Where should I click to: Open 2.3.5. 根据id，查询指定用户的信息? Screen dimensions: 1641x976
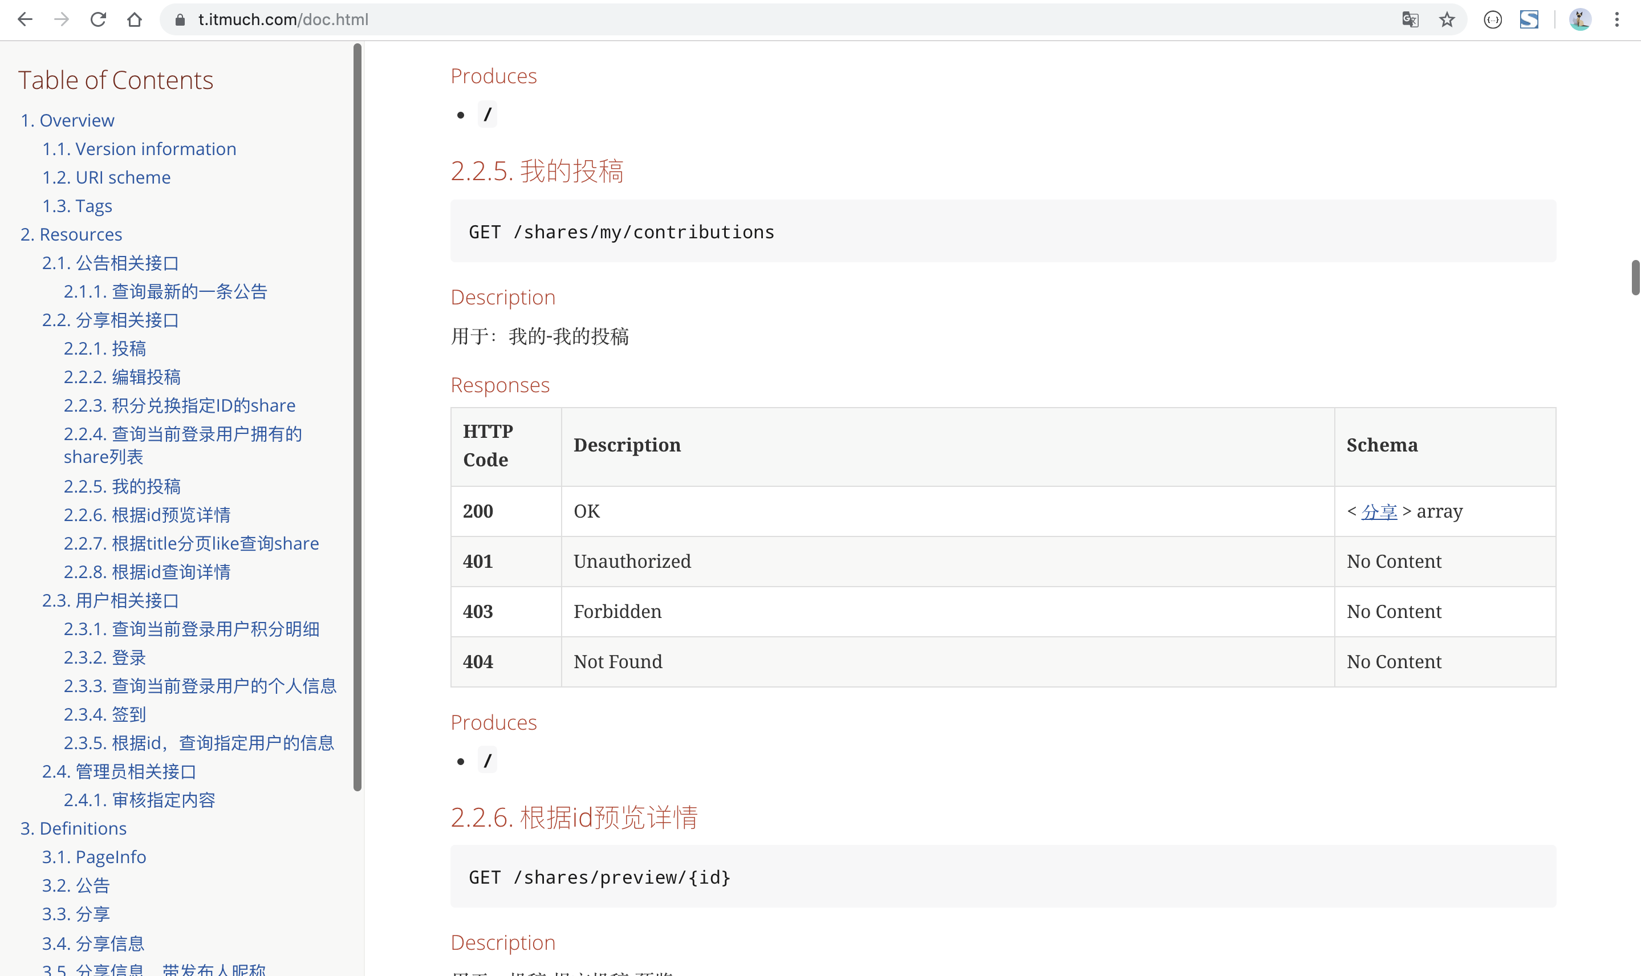(x=198, y=743)
